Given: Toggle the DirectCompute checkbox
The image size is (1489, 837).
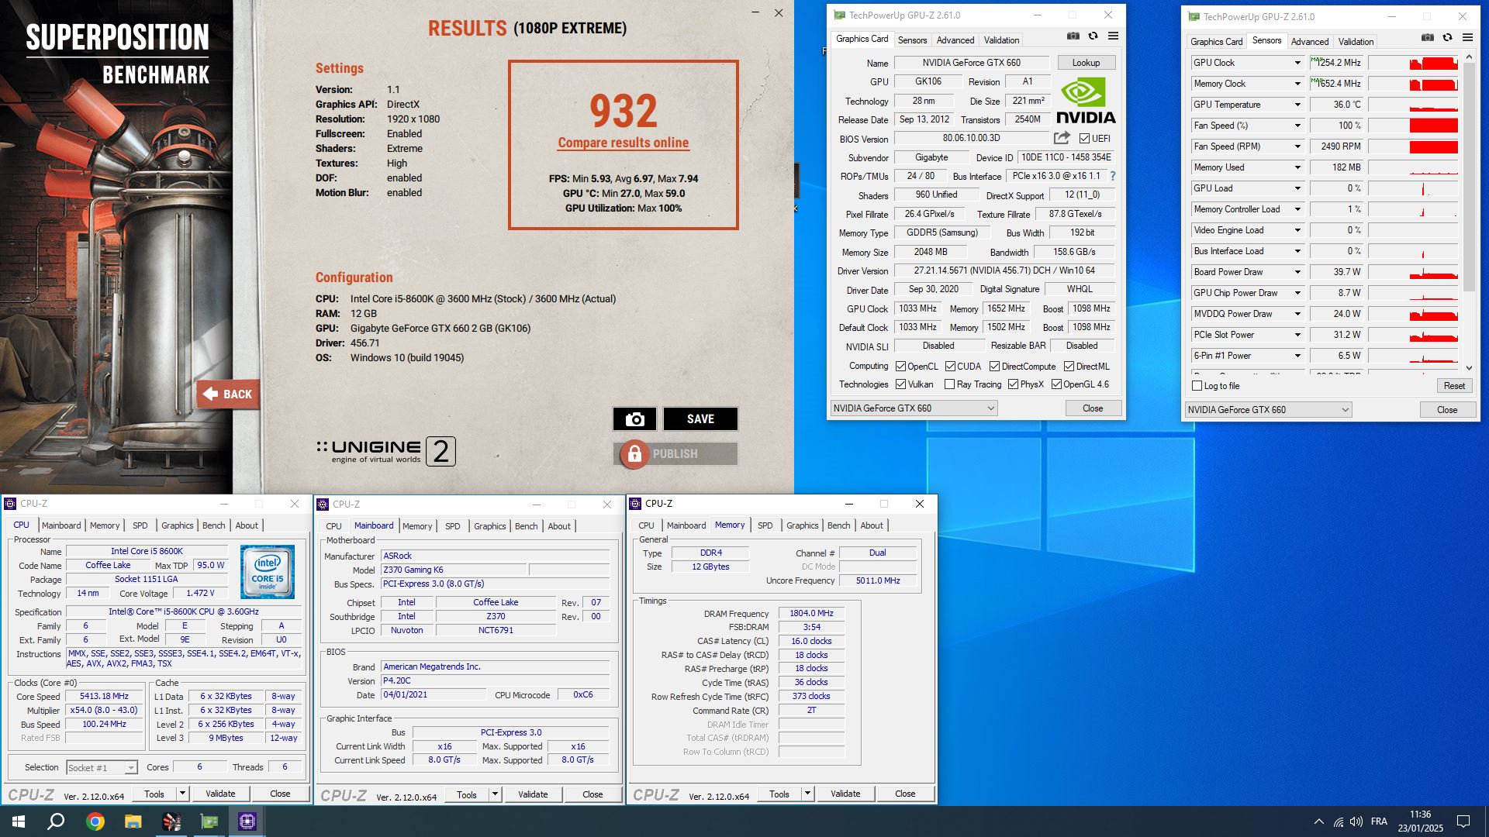Looking at the screenshot, I should tap(994, 367).
